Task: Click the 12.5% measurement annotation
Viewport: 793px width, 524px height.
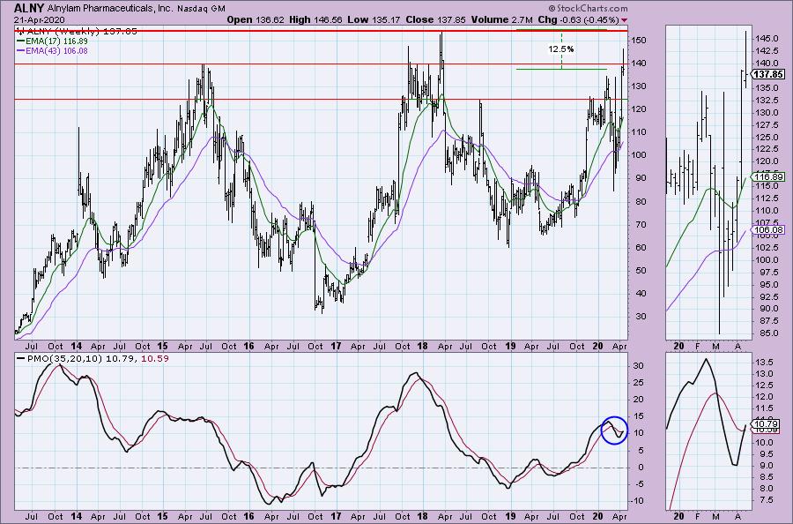Action: [561, 49]
